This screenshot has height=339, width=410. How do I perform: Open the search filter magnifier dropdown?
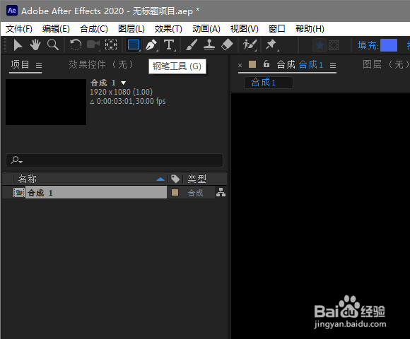click(x=16, y=160)
